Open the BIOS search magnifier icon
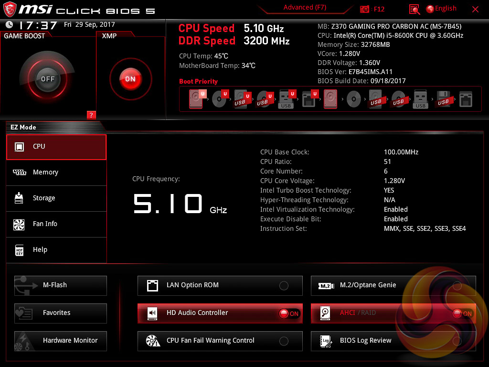The image size is (489, 367). pos(415,9)
